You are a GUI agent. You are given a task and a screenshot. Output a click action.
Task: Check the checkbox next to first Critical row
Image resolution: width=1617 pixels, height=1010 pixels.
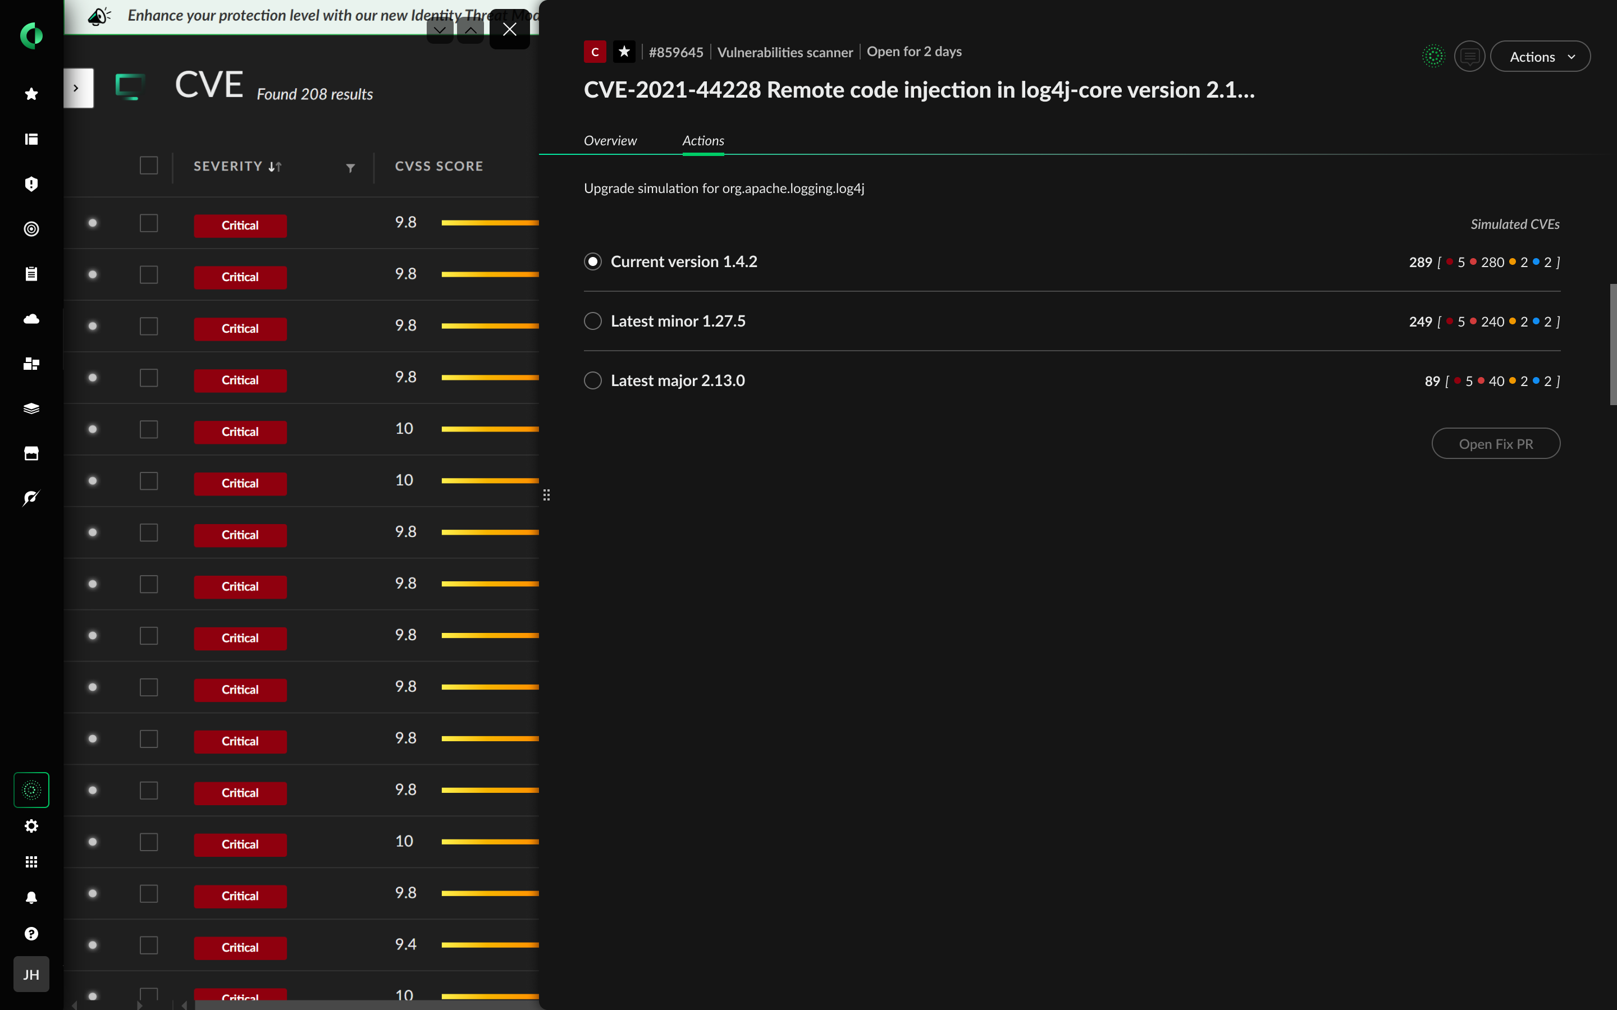[148, 223]
